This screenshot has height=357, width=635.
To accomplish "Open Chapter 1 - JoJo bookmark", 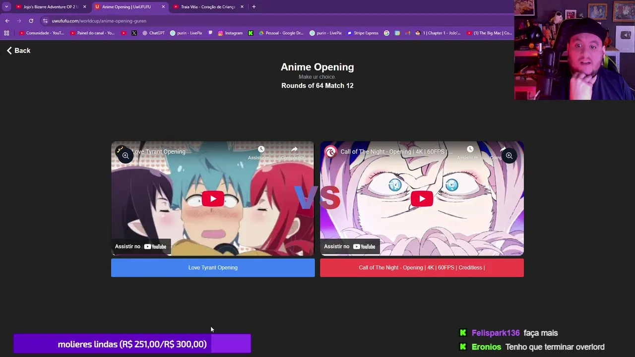I will [x=438, y=33].
